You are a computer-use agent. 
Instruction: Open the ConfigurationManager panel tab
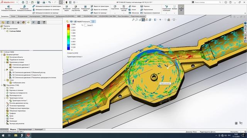[13, 23]
